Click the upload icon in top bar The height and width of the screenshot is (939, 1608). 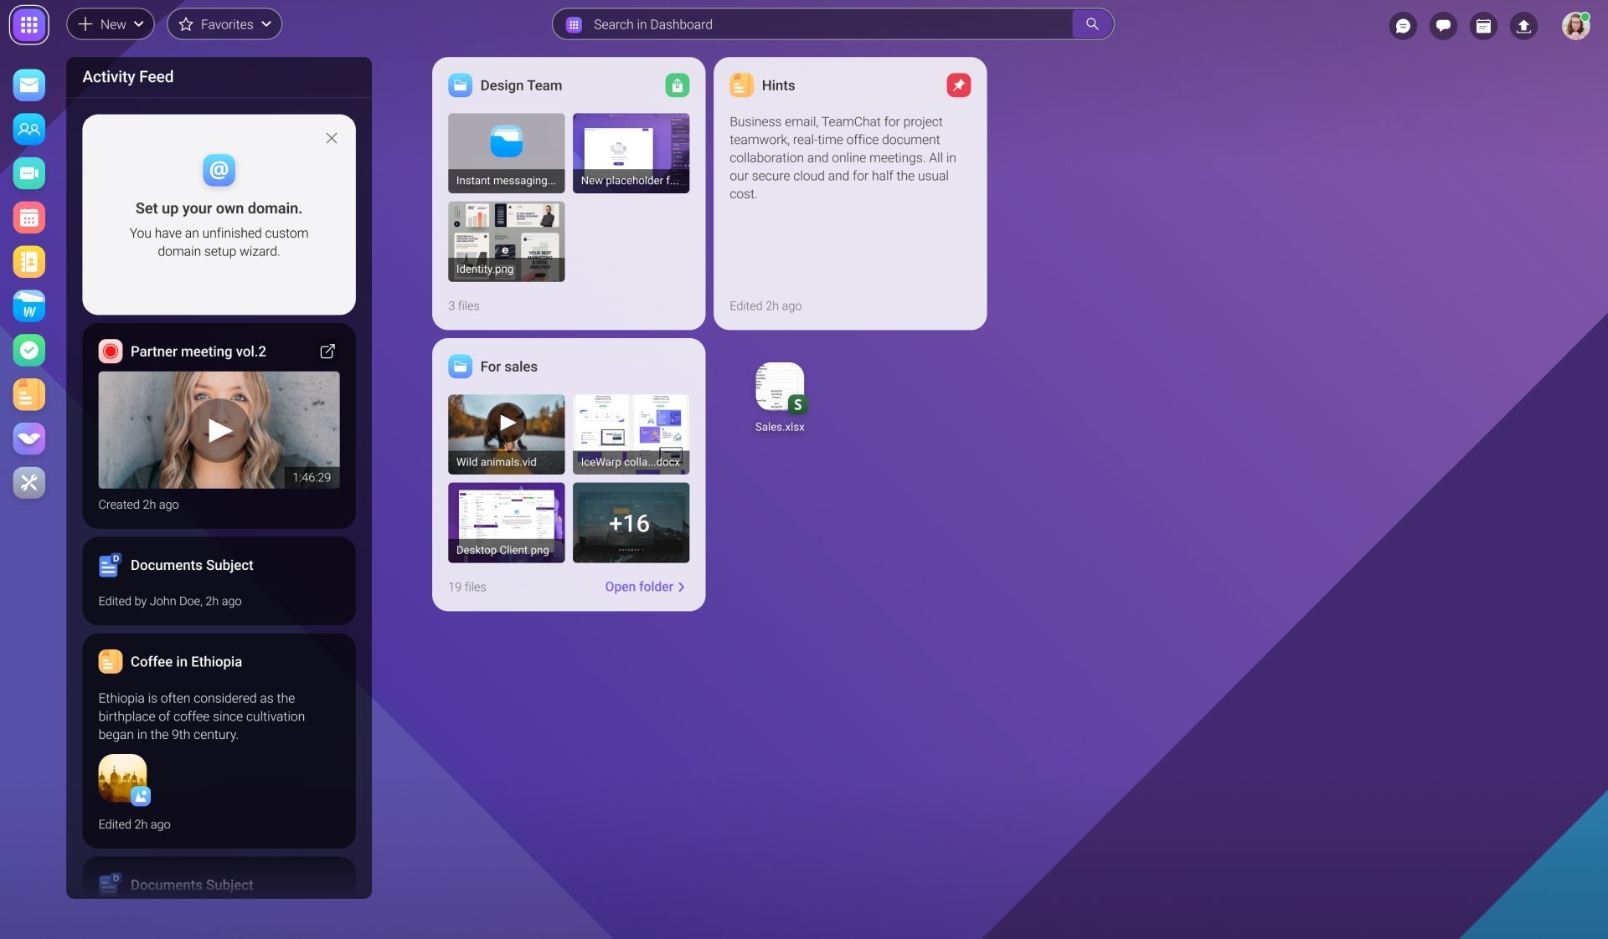pos(1523,25)
